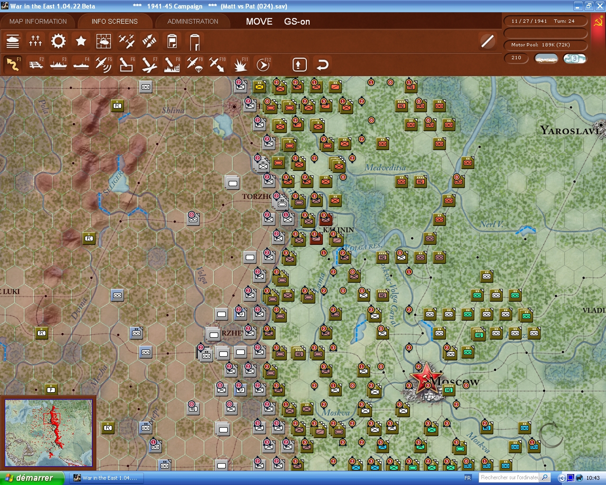The image size is (606, 485).
Task: Select the F10 air transfer mode
Action: click(x=217, y=64)
